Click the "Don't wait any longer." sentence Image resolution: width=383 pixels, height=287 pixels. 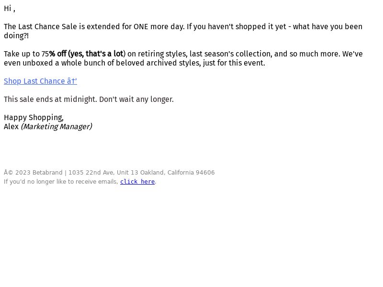(136, 99)
